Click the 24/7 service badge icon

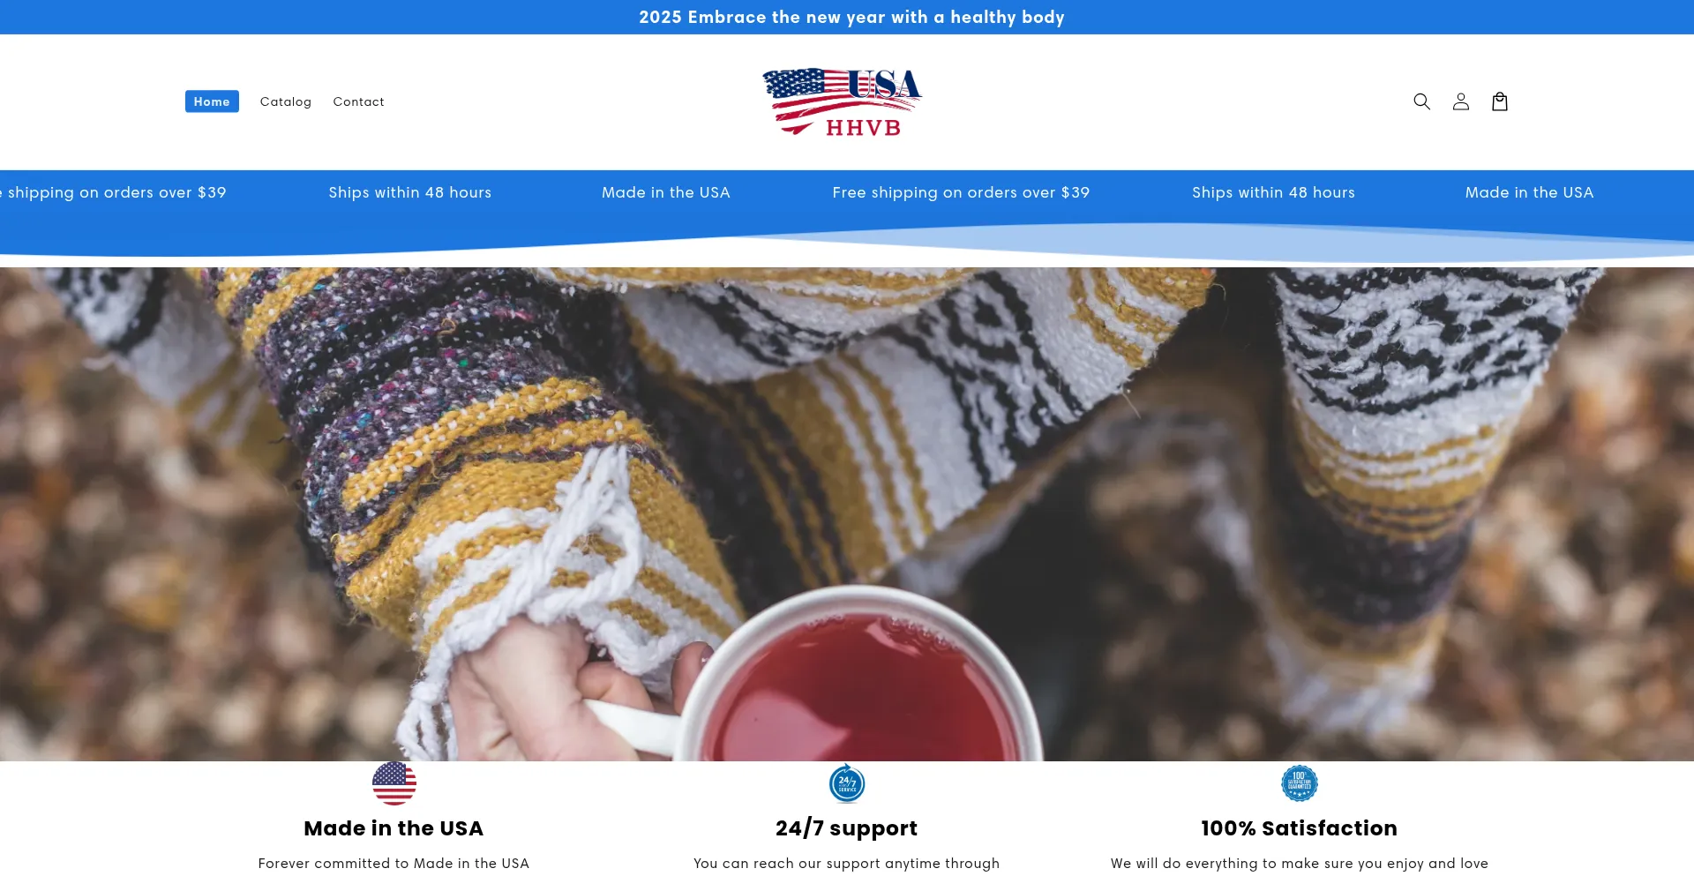[x=847, y=783]
